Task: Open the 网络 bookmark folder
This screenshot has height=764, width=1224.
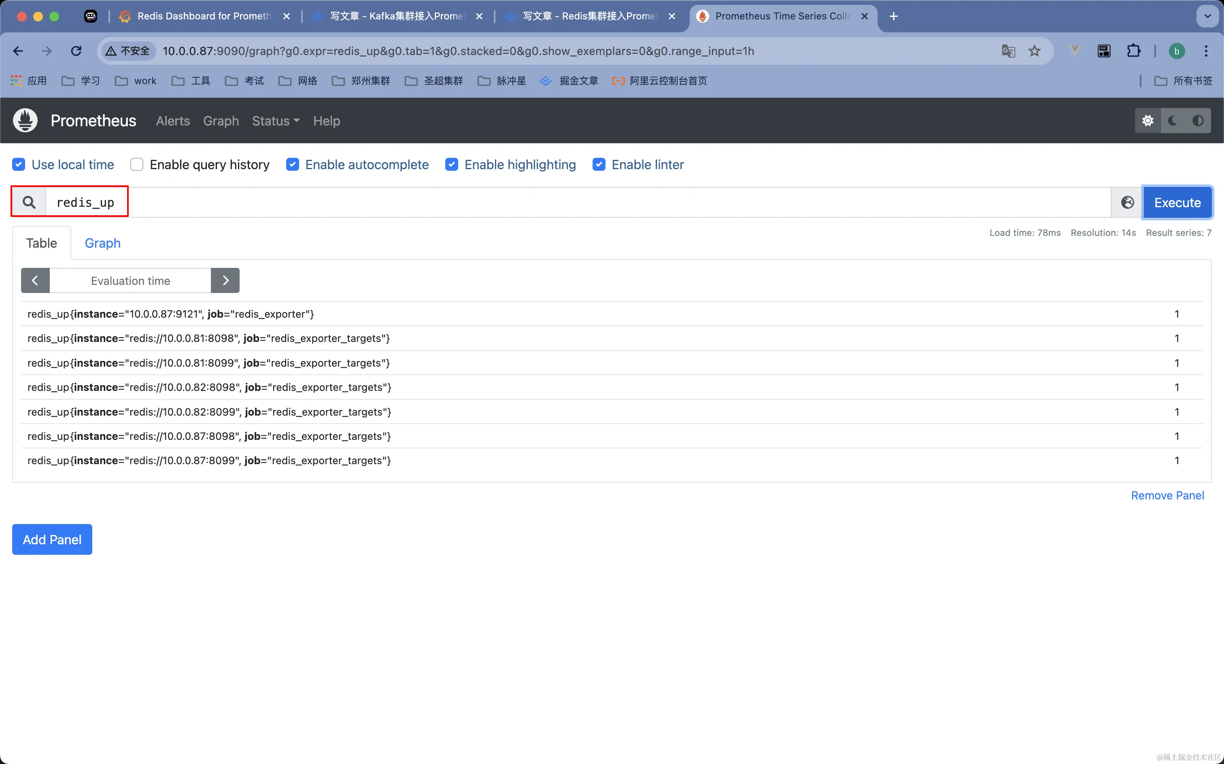Action: 297,81
